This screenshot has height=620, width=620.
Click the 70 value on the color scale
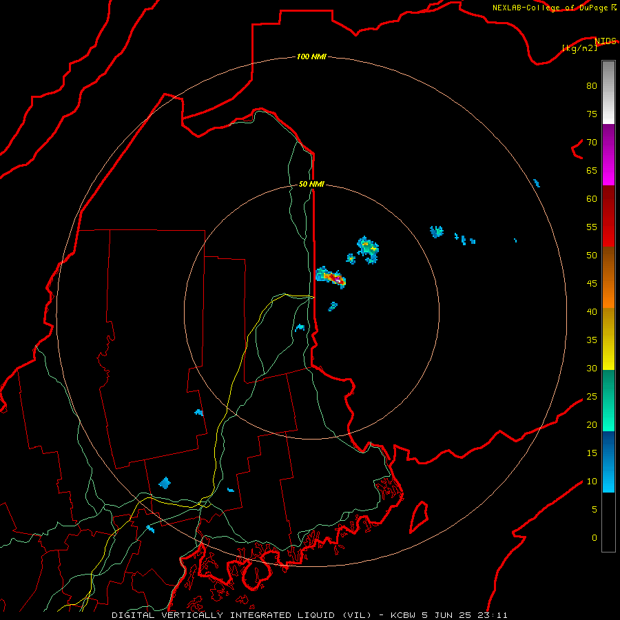(592, 142)
